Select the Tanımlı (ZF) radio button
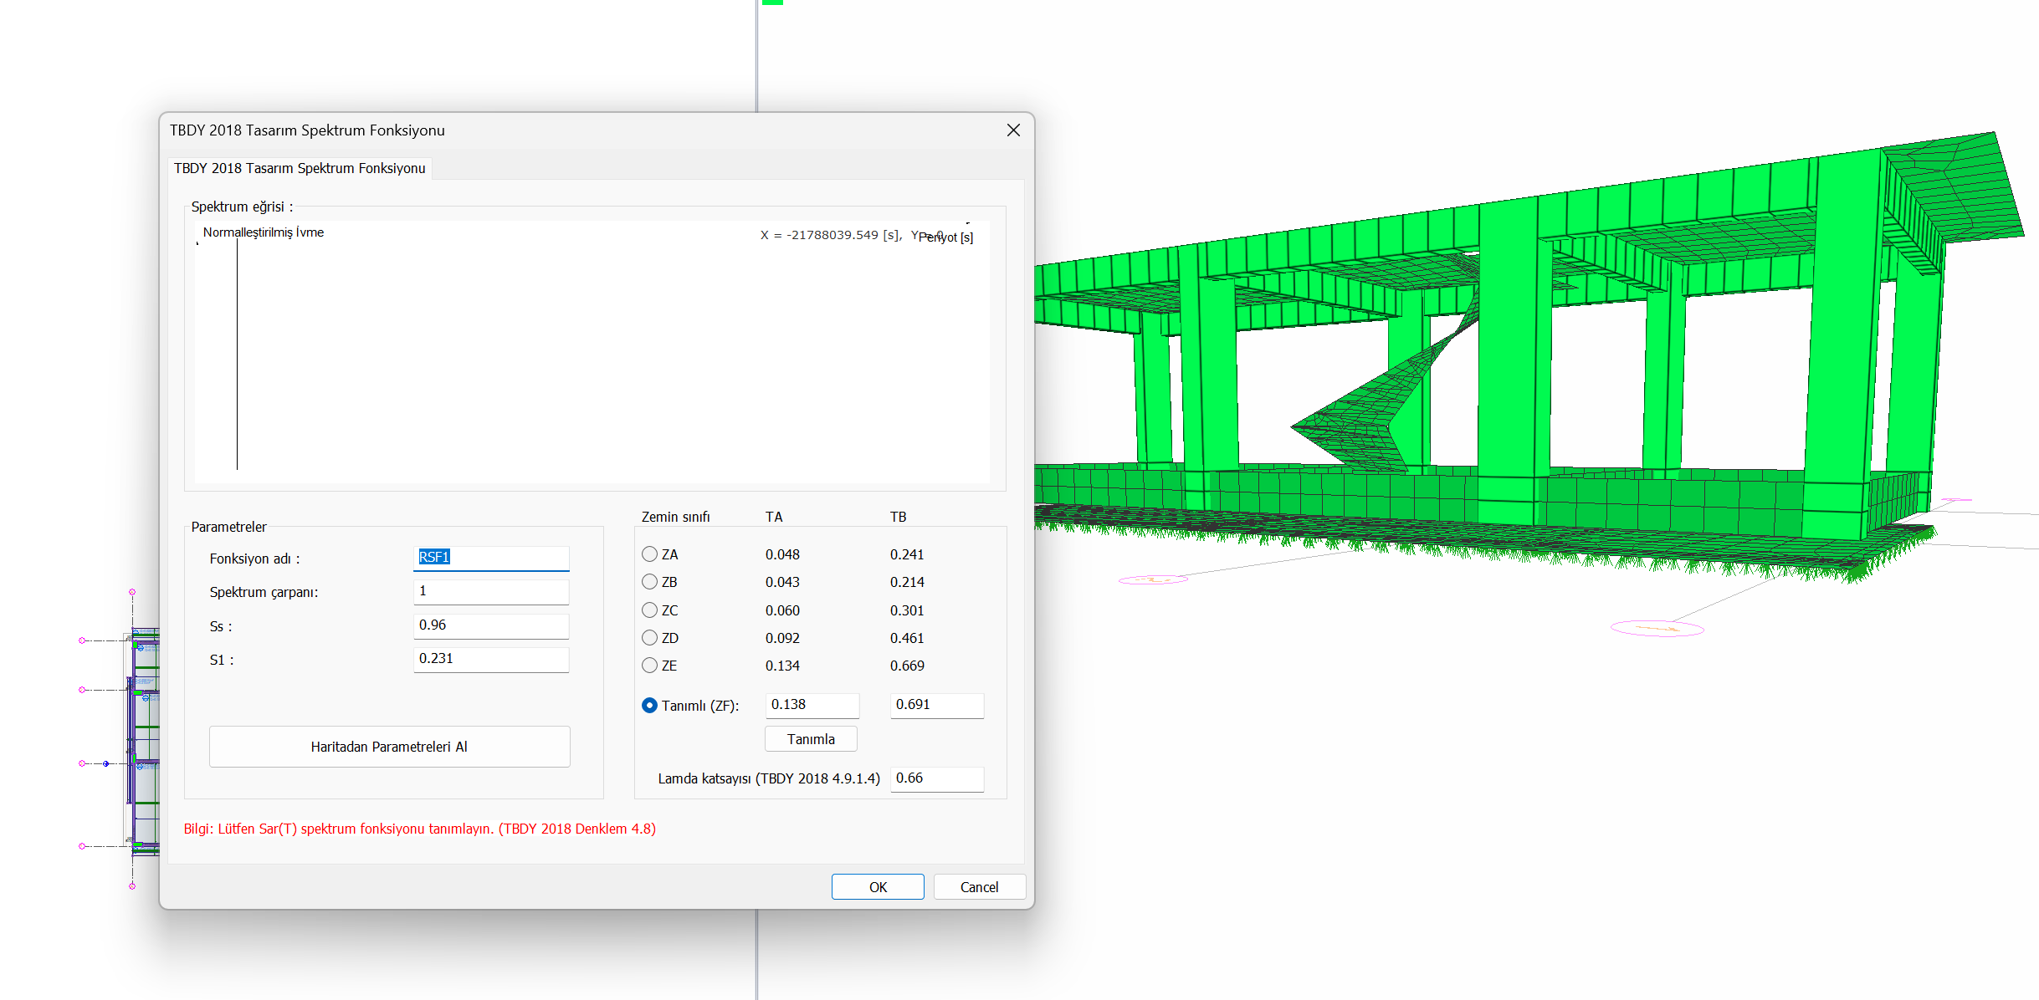Screen dimensions: 2039x1000 [x=649, y=706]
